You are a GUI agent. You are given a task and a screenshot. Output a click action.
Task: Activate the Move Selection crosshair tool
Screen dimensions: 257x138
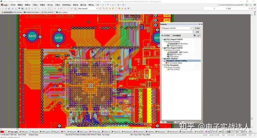pyautogui.click(x=55, y=8)
